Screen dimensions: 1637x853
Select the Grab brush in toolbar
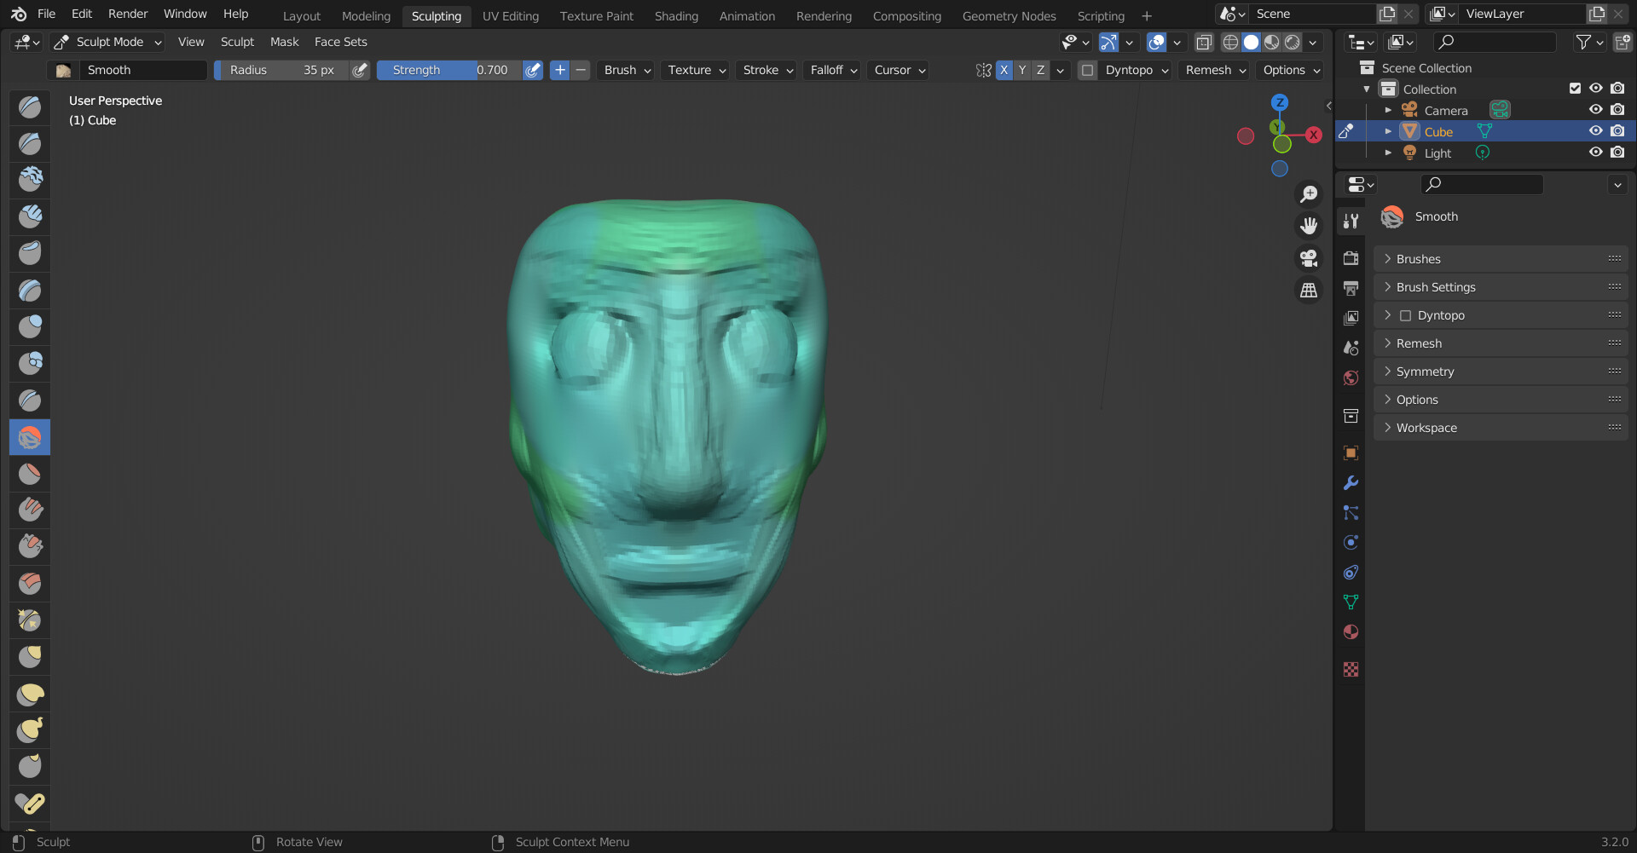pos(30,620)
